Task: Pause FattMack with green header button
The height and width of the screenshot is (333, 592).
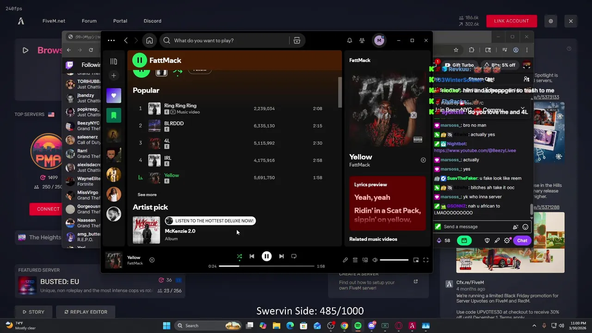Action: tap(139, 60)
